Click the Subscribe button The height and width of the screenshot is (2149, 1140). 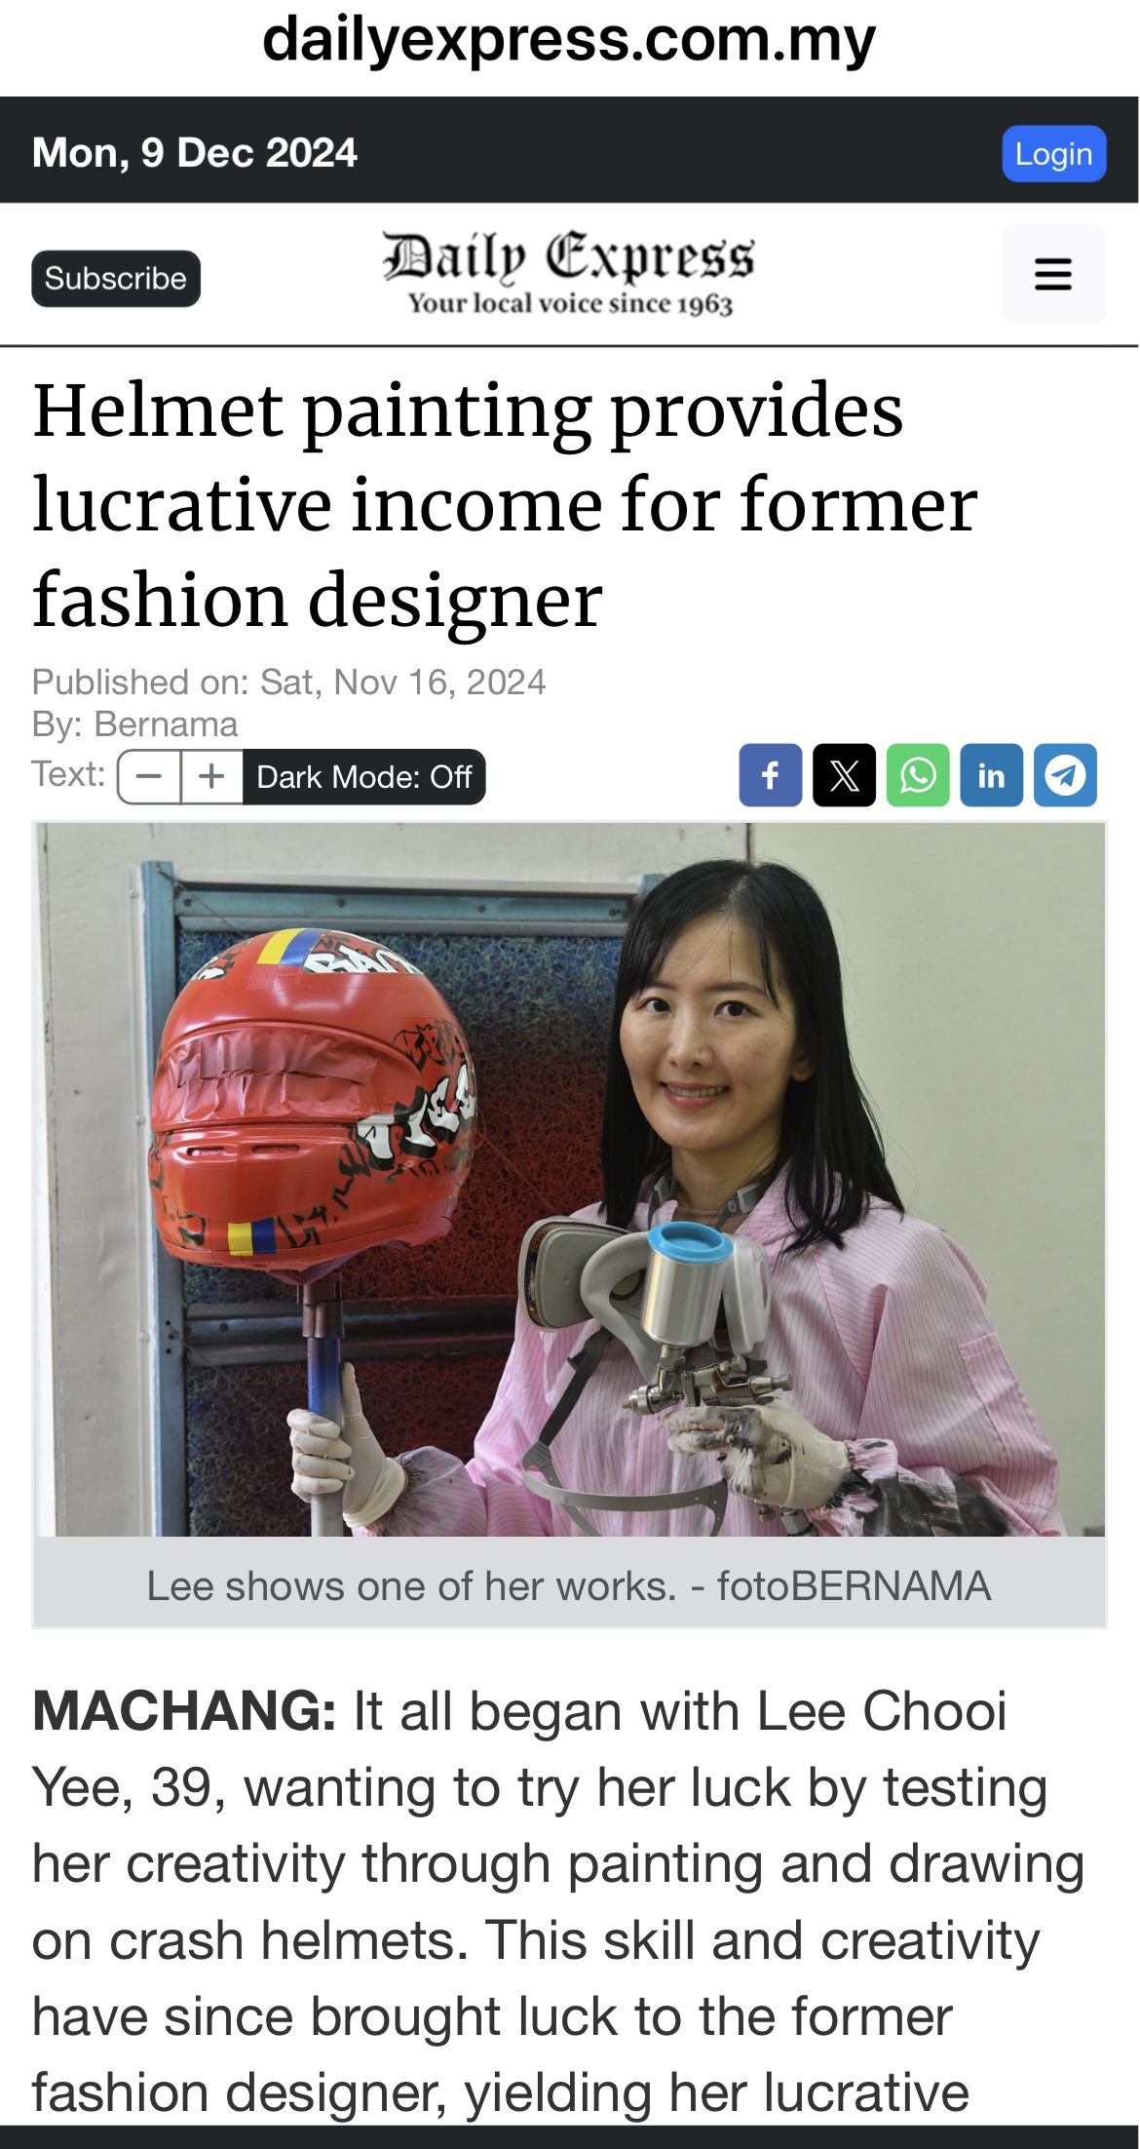[x=116, y=279]
